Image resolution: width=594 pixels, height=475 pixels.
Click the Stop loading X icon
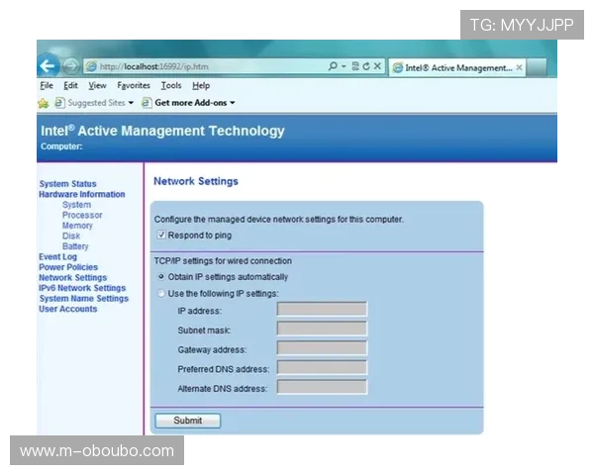point(377,66)
